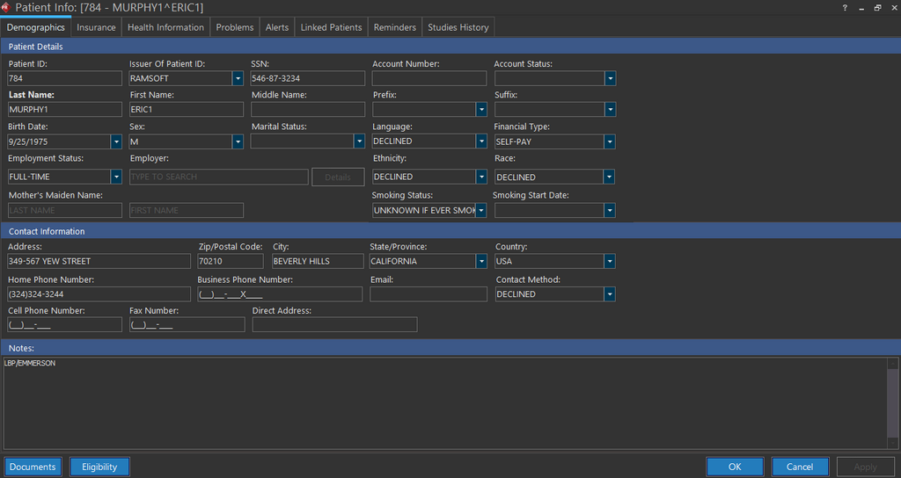
Task: Select the Linked Patients tab
Action: (331, 27)
